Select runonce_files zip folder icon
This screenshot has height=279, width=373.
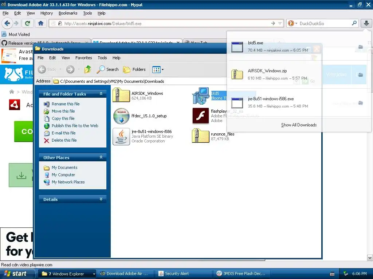point(201,136)
